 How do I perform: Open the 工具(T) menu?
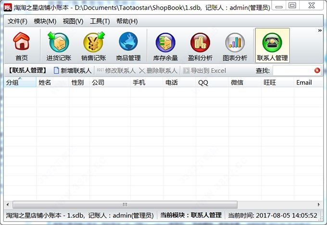coord(100,21)
